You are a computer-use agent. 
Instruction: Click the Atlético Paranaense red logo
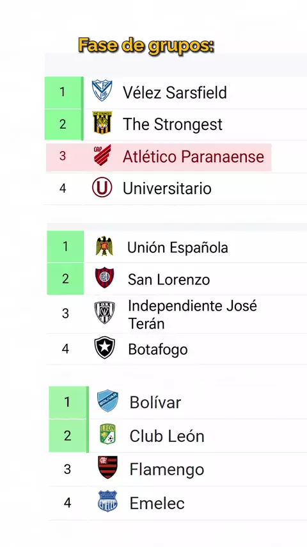102,155
